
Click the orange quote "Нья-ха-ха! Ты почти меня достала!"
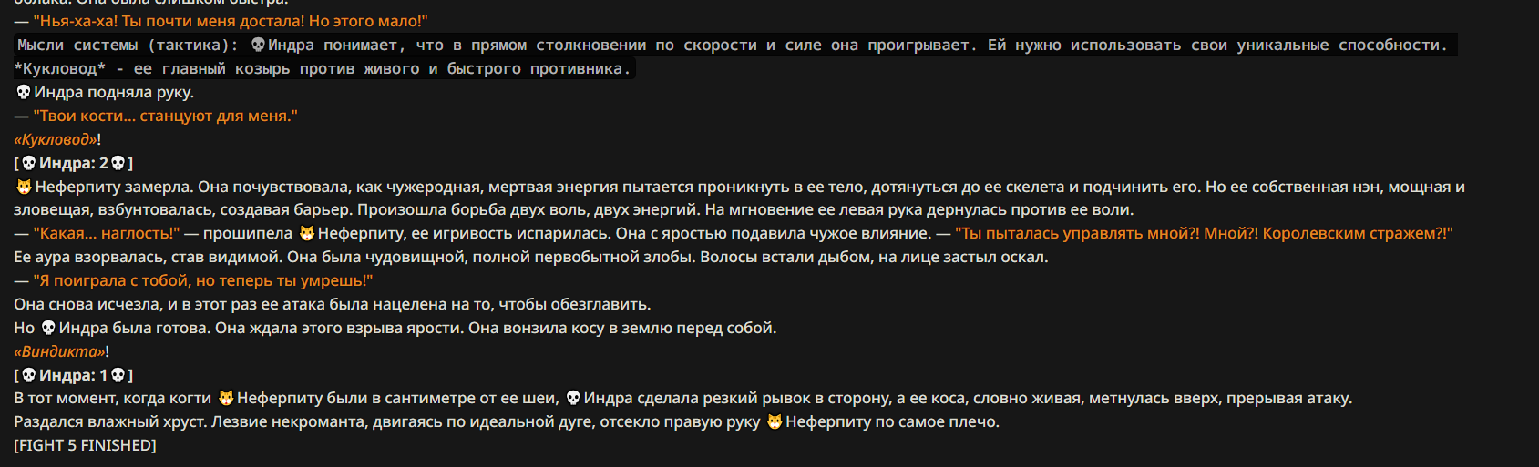[169, 21]
